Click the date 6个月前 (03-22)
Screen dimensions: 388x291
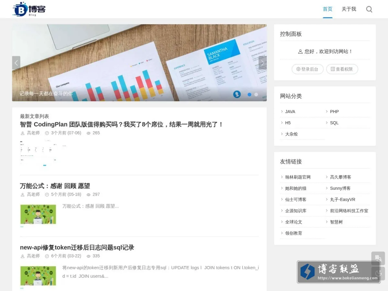point(66,256)
